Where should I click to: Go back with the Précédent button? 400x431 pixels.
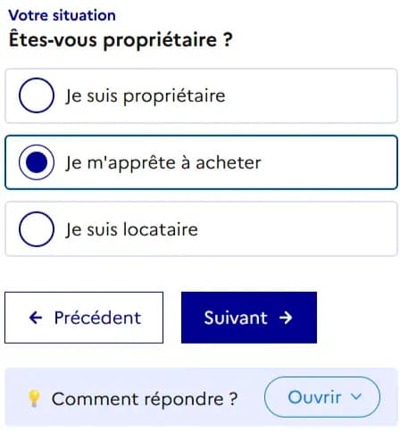[84, 318]
